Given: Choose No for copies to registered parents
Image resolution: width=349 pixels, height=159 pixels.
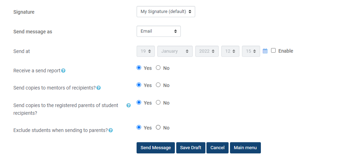Looking at the screenshot, I should (158, 102).
